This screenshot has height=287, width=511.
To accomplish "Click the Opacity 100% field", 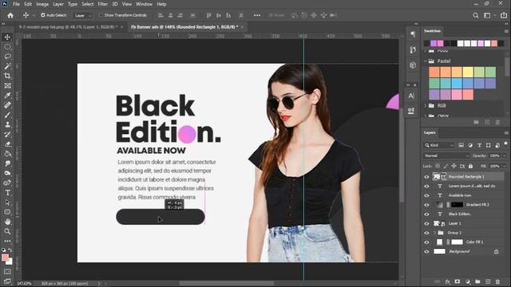I will pos(494,156).
